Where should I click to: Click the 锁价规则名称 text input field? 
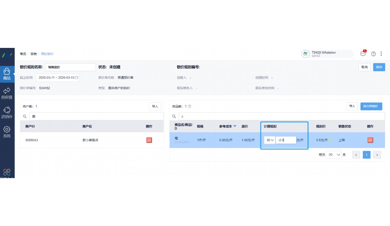(70, 67)
